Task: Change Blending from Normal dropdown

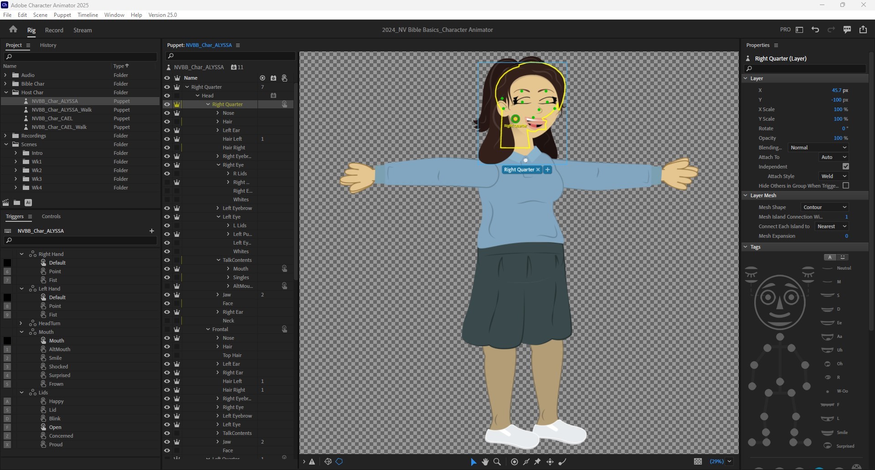Action: point(818,147)
